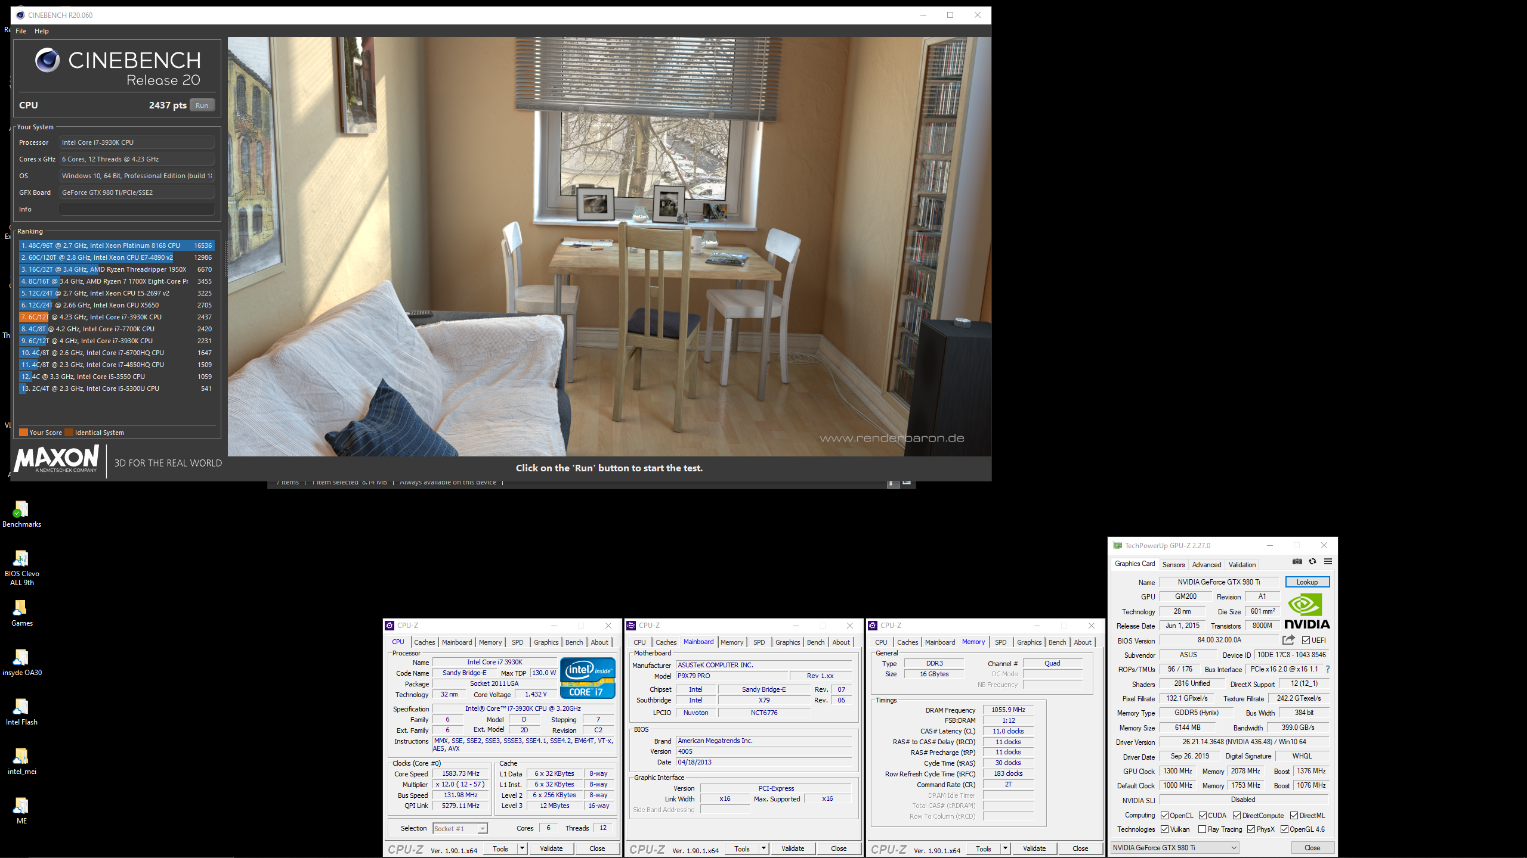Toggle the Vulkan checkbox
This screenshot has width=1527, height=858.
click(1164, 829)
